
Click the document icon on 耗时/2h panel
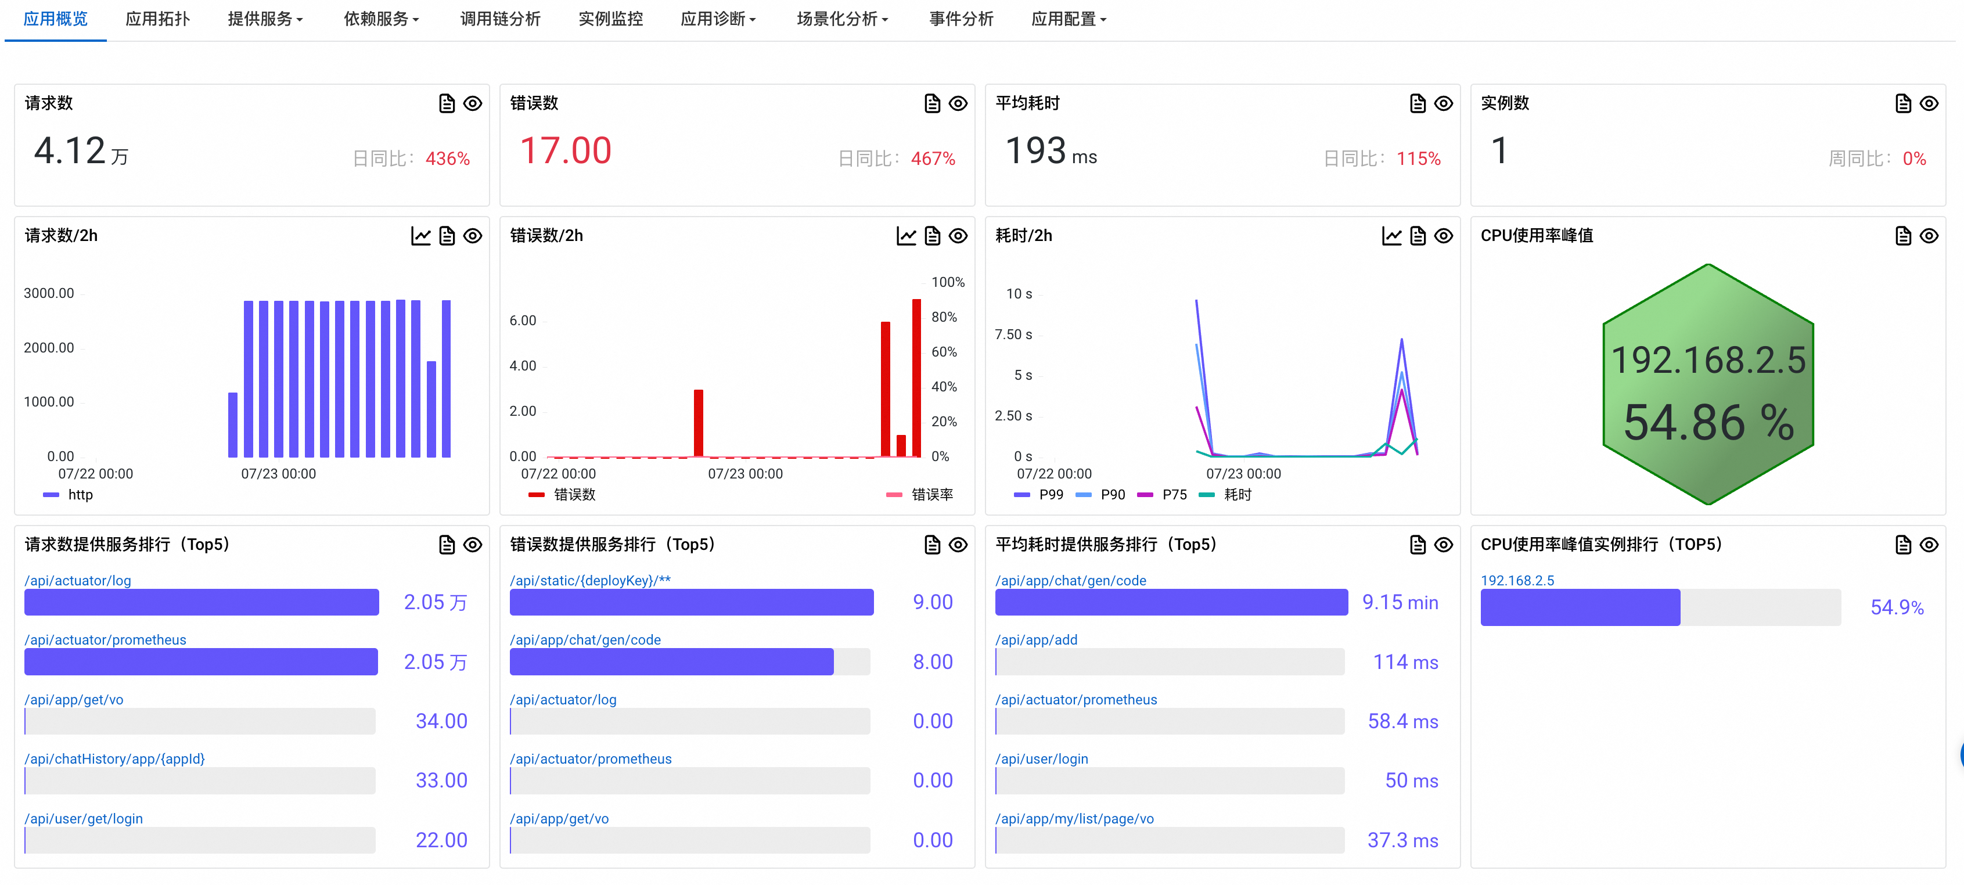(x=1418, y=236)
